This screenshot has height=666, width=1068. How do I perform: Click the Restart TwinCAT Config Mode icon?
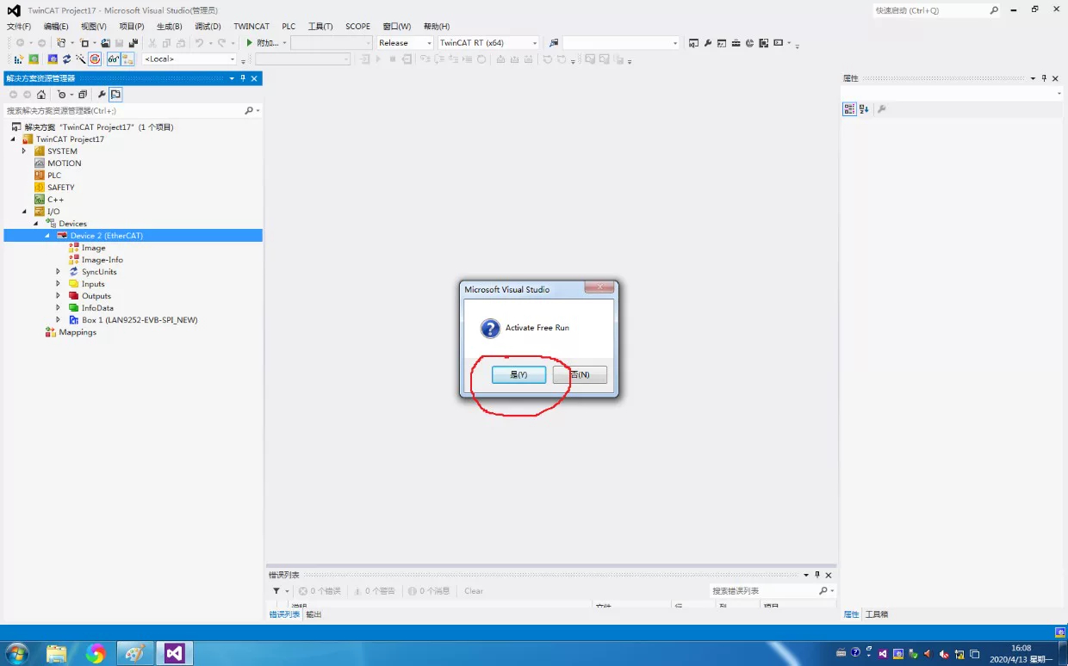(x=53, y=59)
